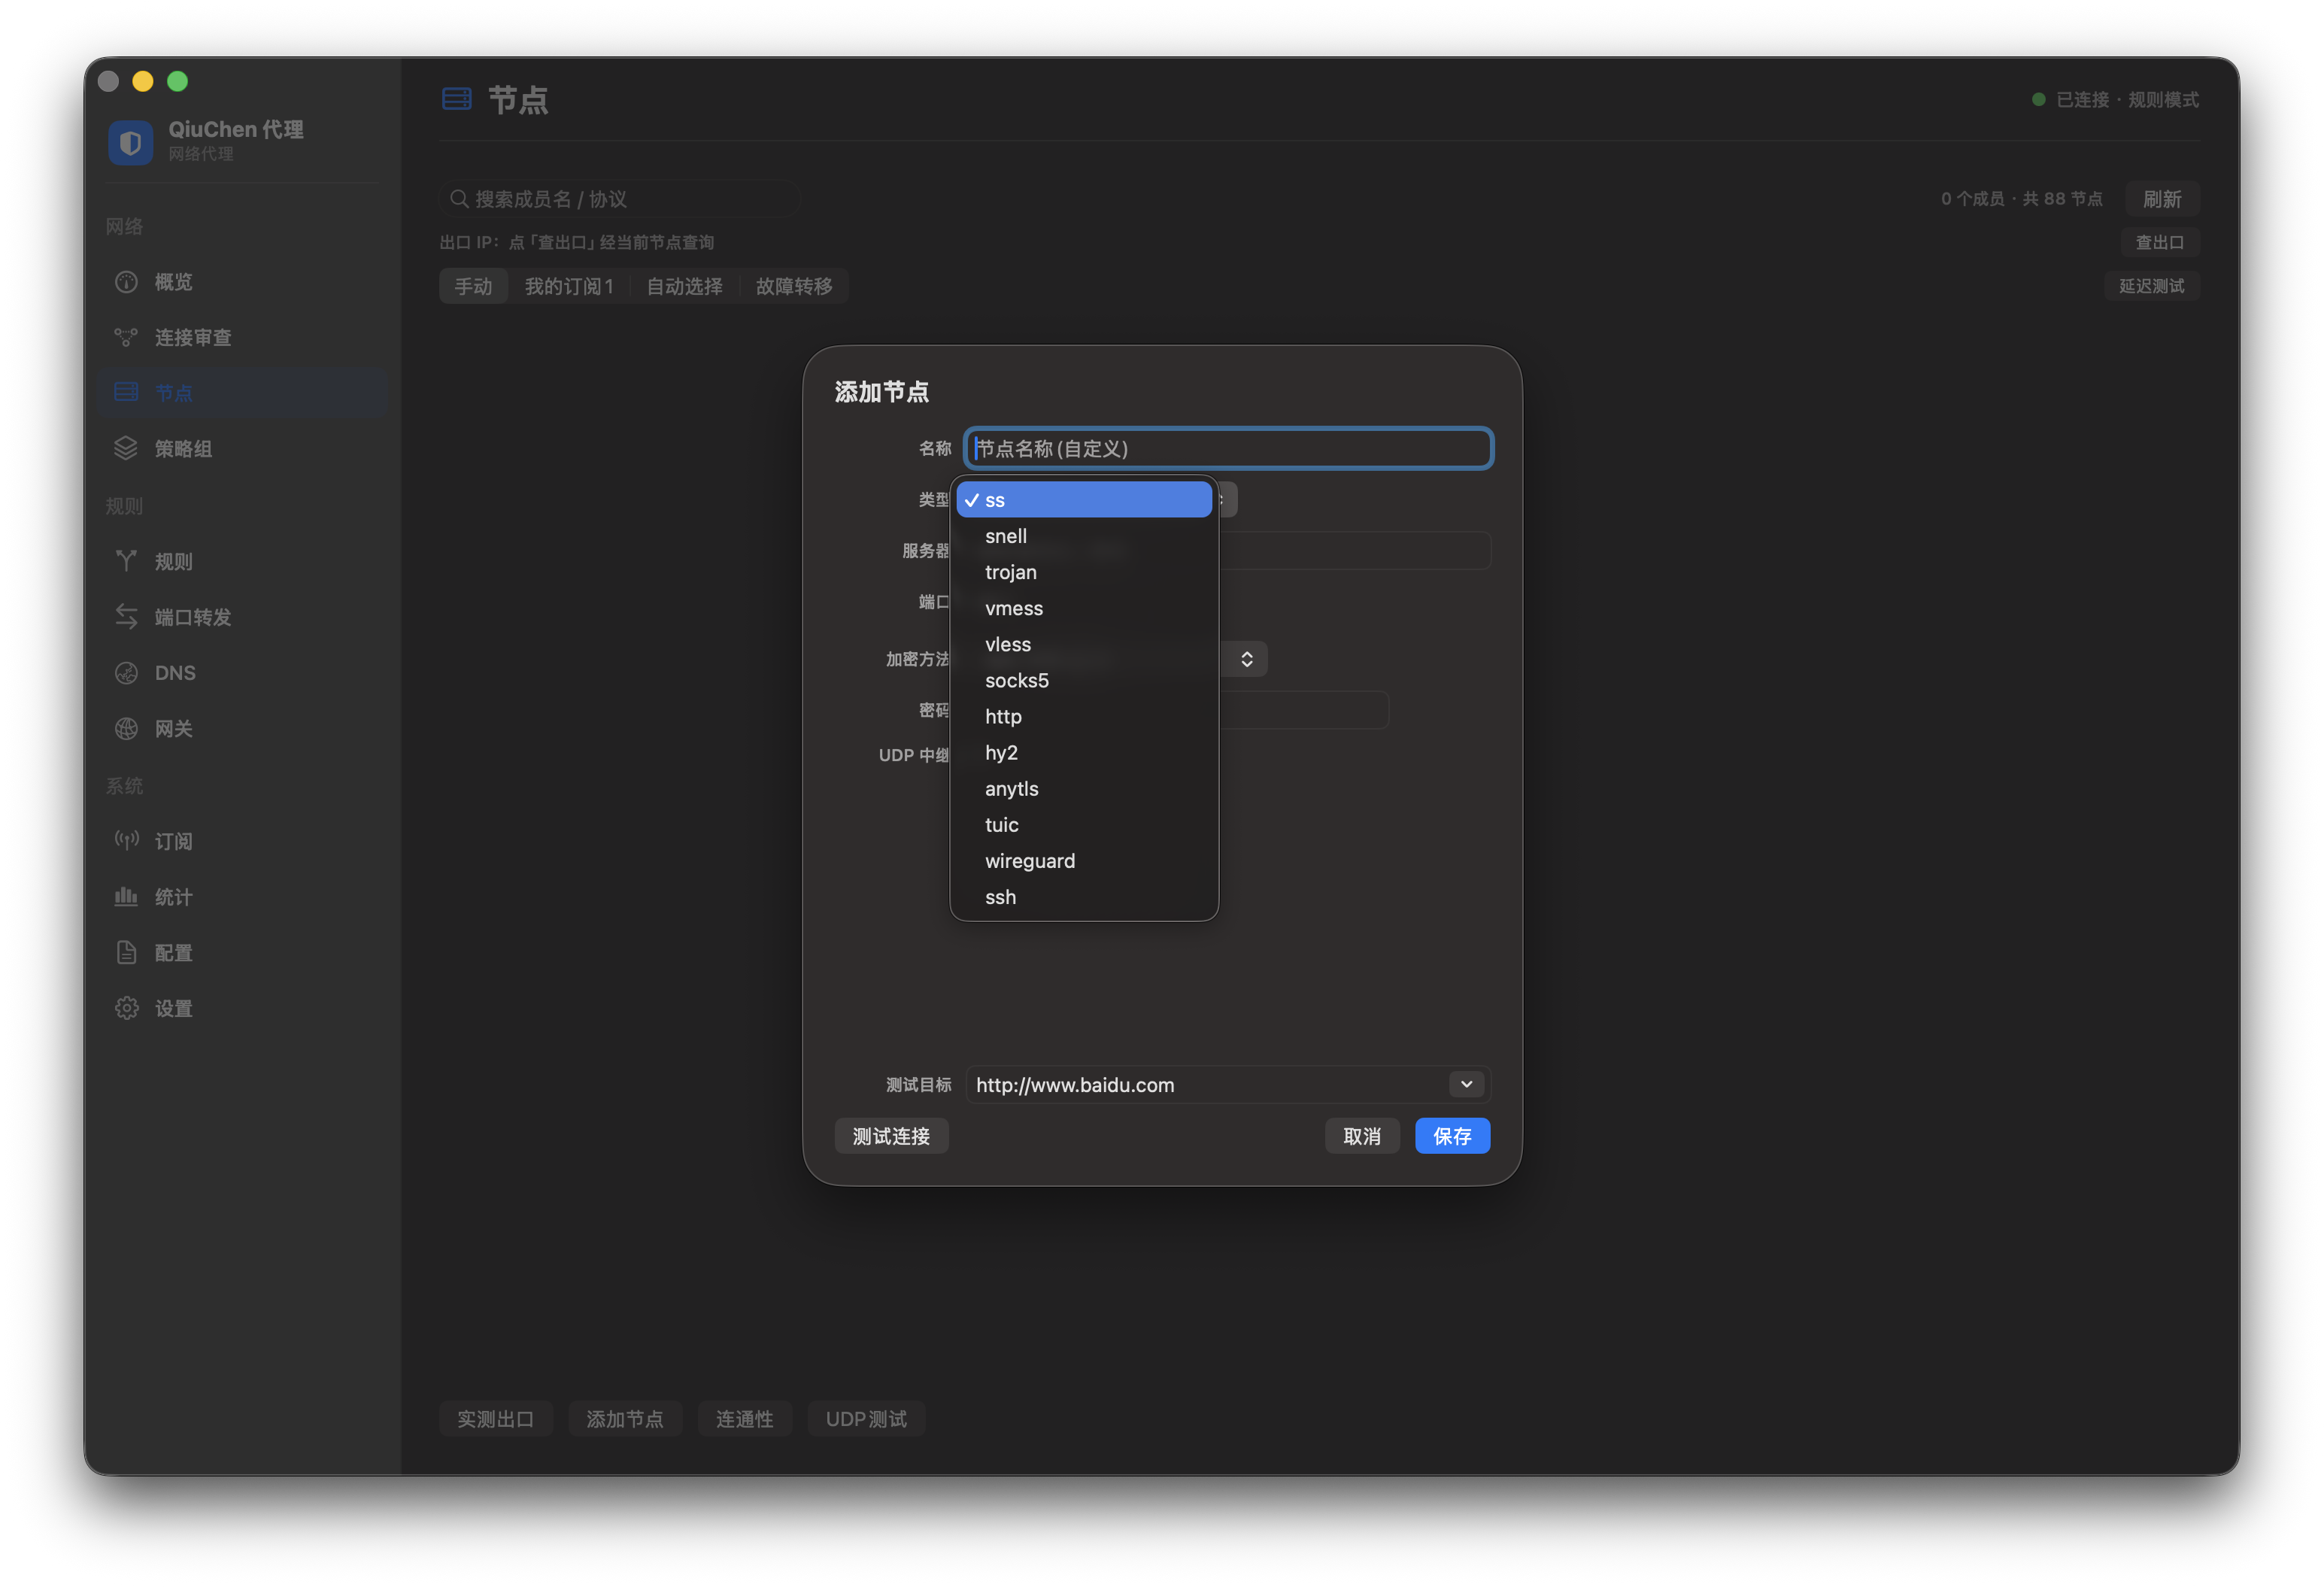Switch to the 故障转移 tab
The image size is (2324, 1587).
(x=794, y=286)
